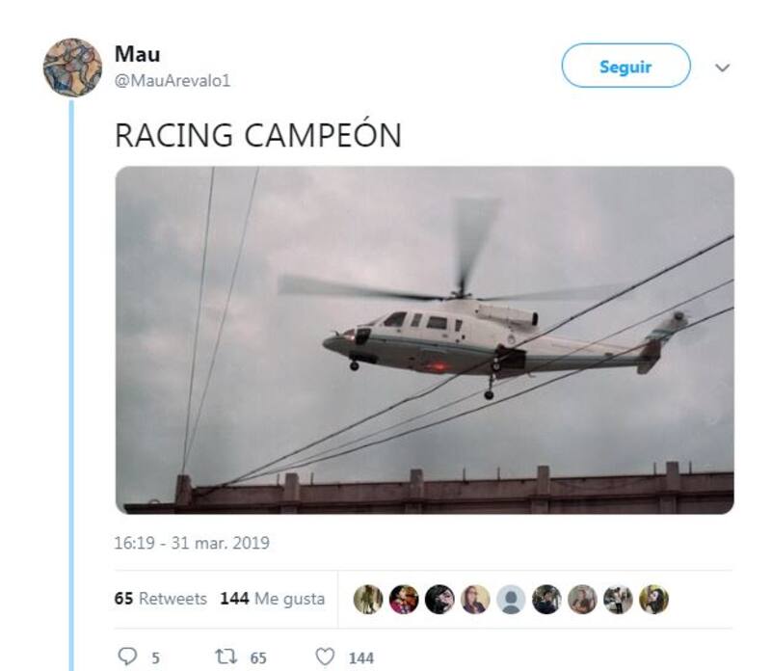Screen dimensions: 771x671
Task: Click the reply speech bubble icon
Action: pyautogui.click(x=128, y=657)
